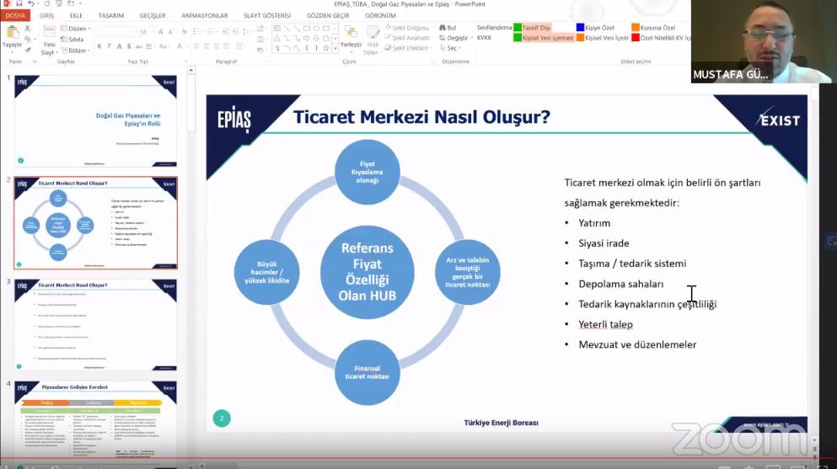Toggle text shadow with the S button

(x=129, y=46)
